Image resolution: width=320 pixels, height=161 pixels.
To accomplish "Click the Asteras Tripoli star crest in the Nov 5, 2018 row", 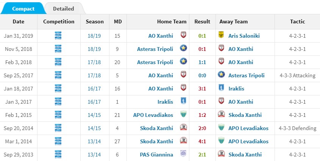I will coord(183,48).
